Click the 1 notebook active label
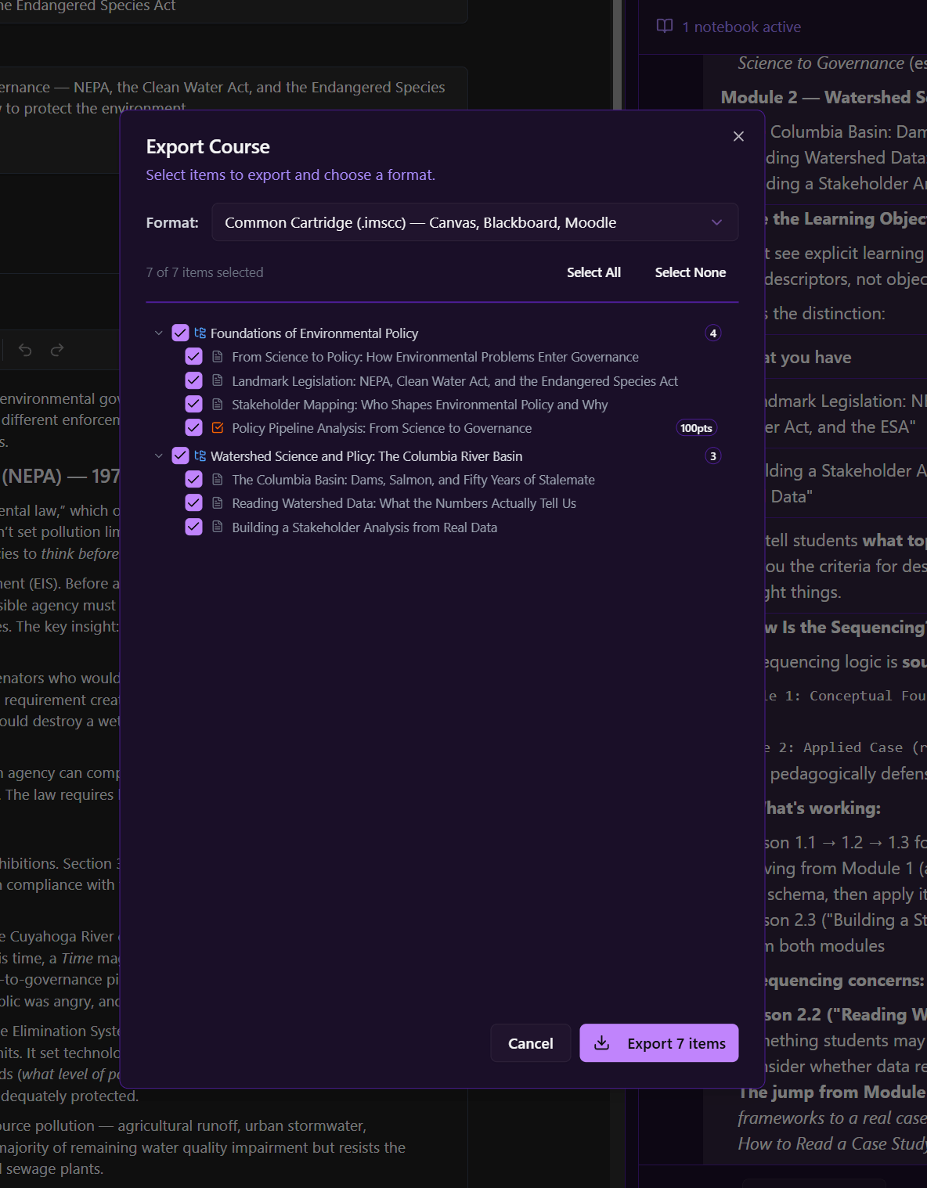The image size is (927, 1188). [x=741, y=27]
